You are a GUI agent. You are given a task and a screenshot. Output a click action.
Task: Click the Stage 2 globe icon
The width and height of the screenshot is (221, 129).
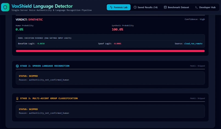(x=17, y=66)
